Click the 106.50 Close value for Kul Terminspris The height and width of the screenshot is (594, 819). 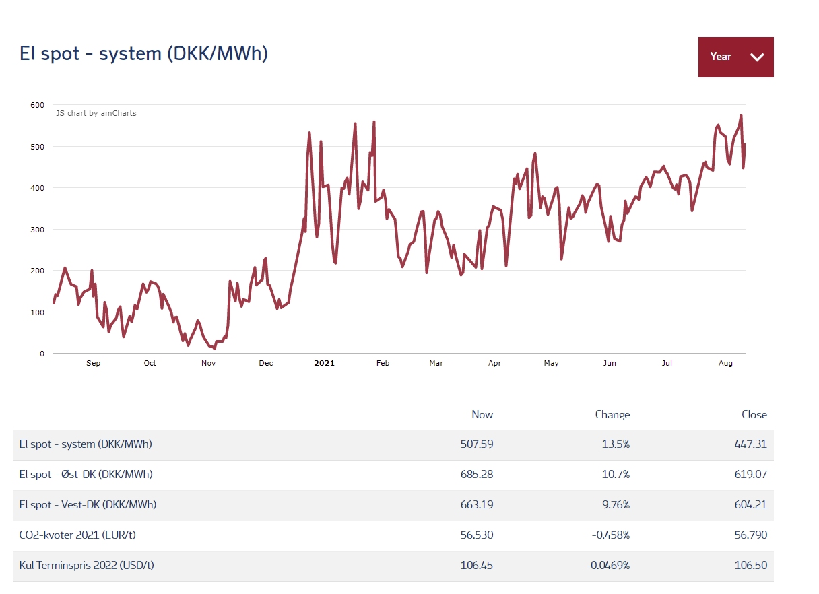[750, 565]
